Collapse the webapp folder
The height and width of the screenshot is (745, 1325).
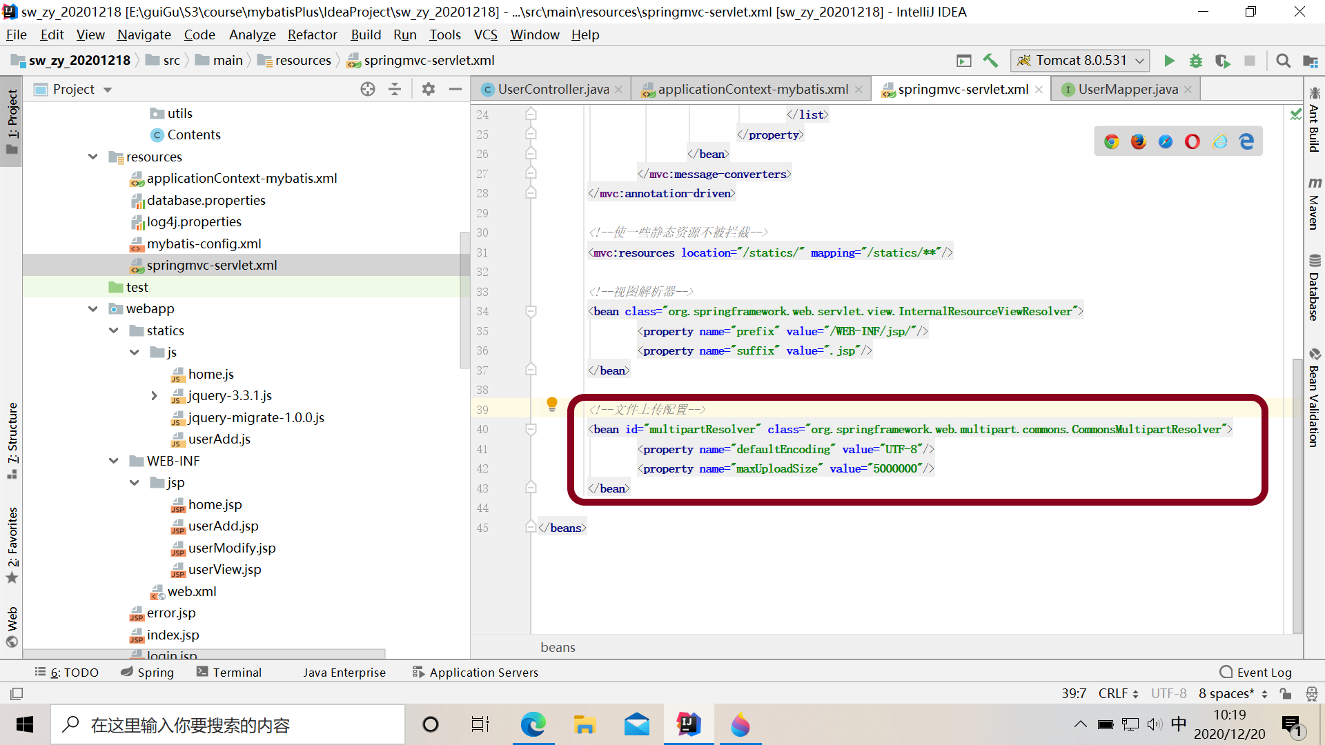[x=93, y=308]
